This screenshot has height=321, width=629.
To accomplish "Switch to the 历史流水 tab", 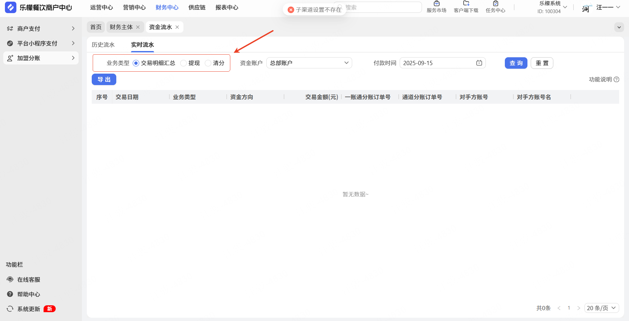I will (x=103, y=45).
